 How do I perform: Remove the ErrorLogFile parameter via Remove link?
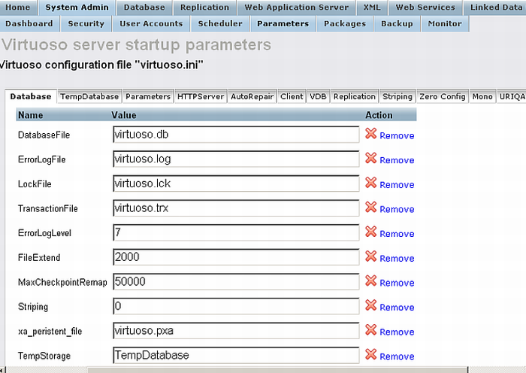click(x=397, y=160)
